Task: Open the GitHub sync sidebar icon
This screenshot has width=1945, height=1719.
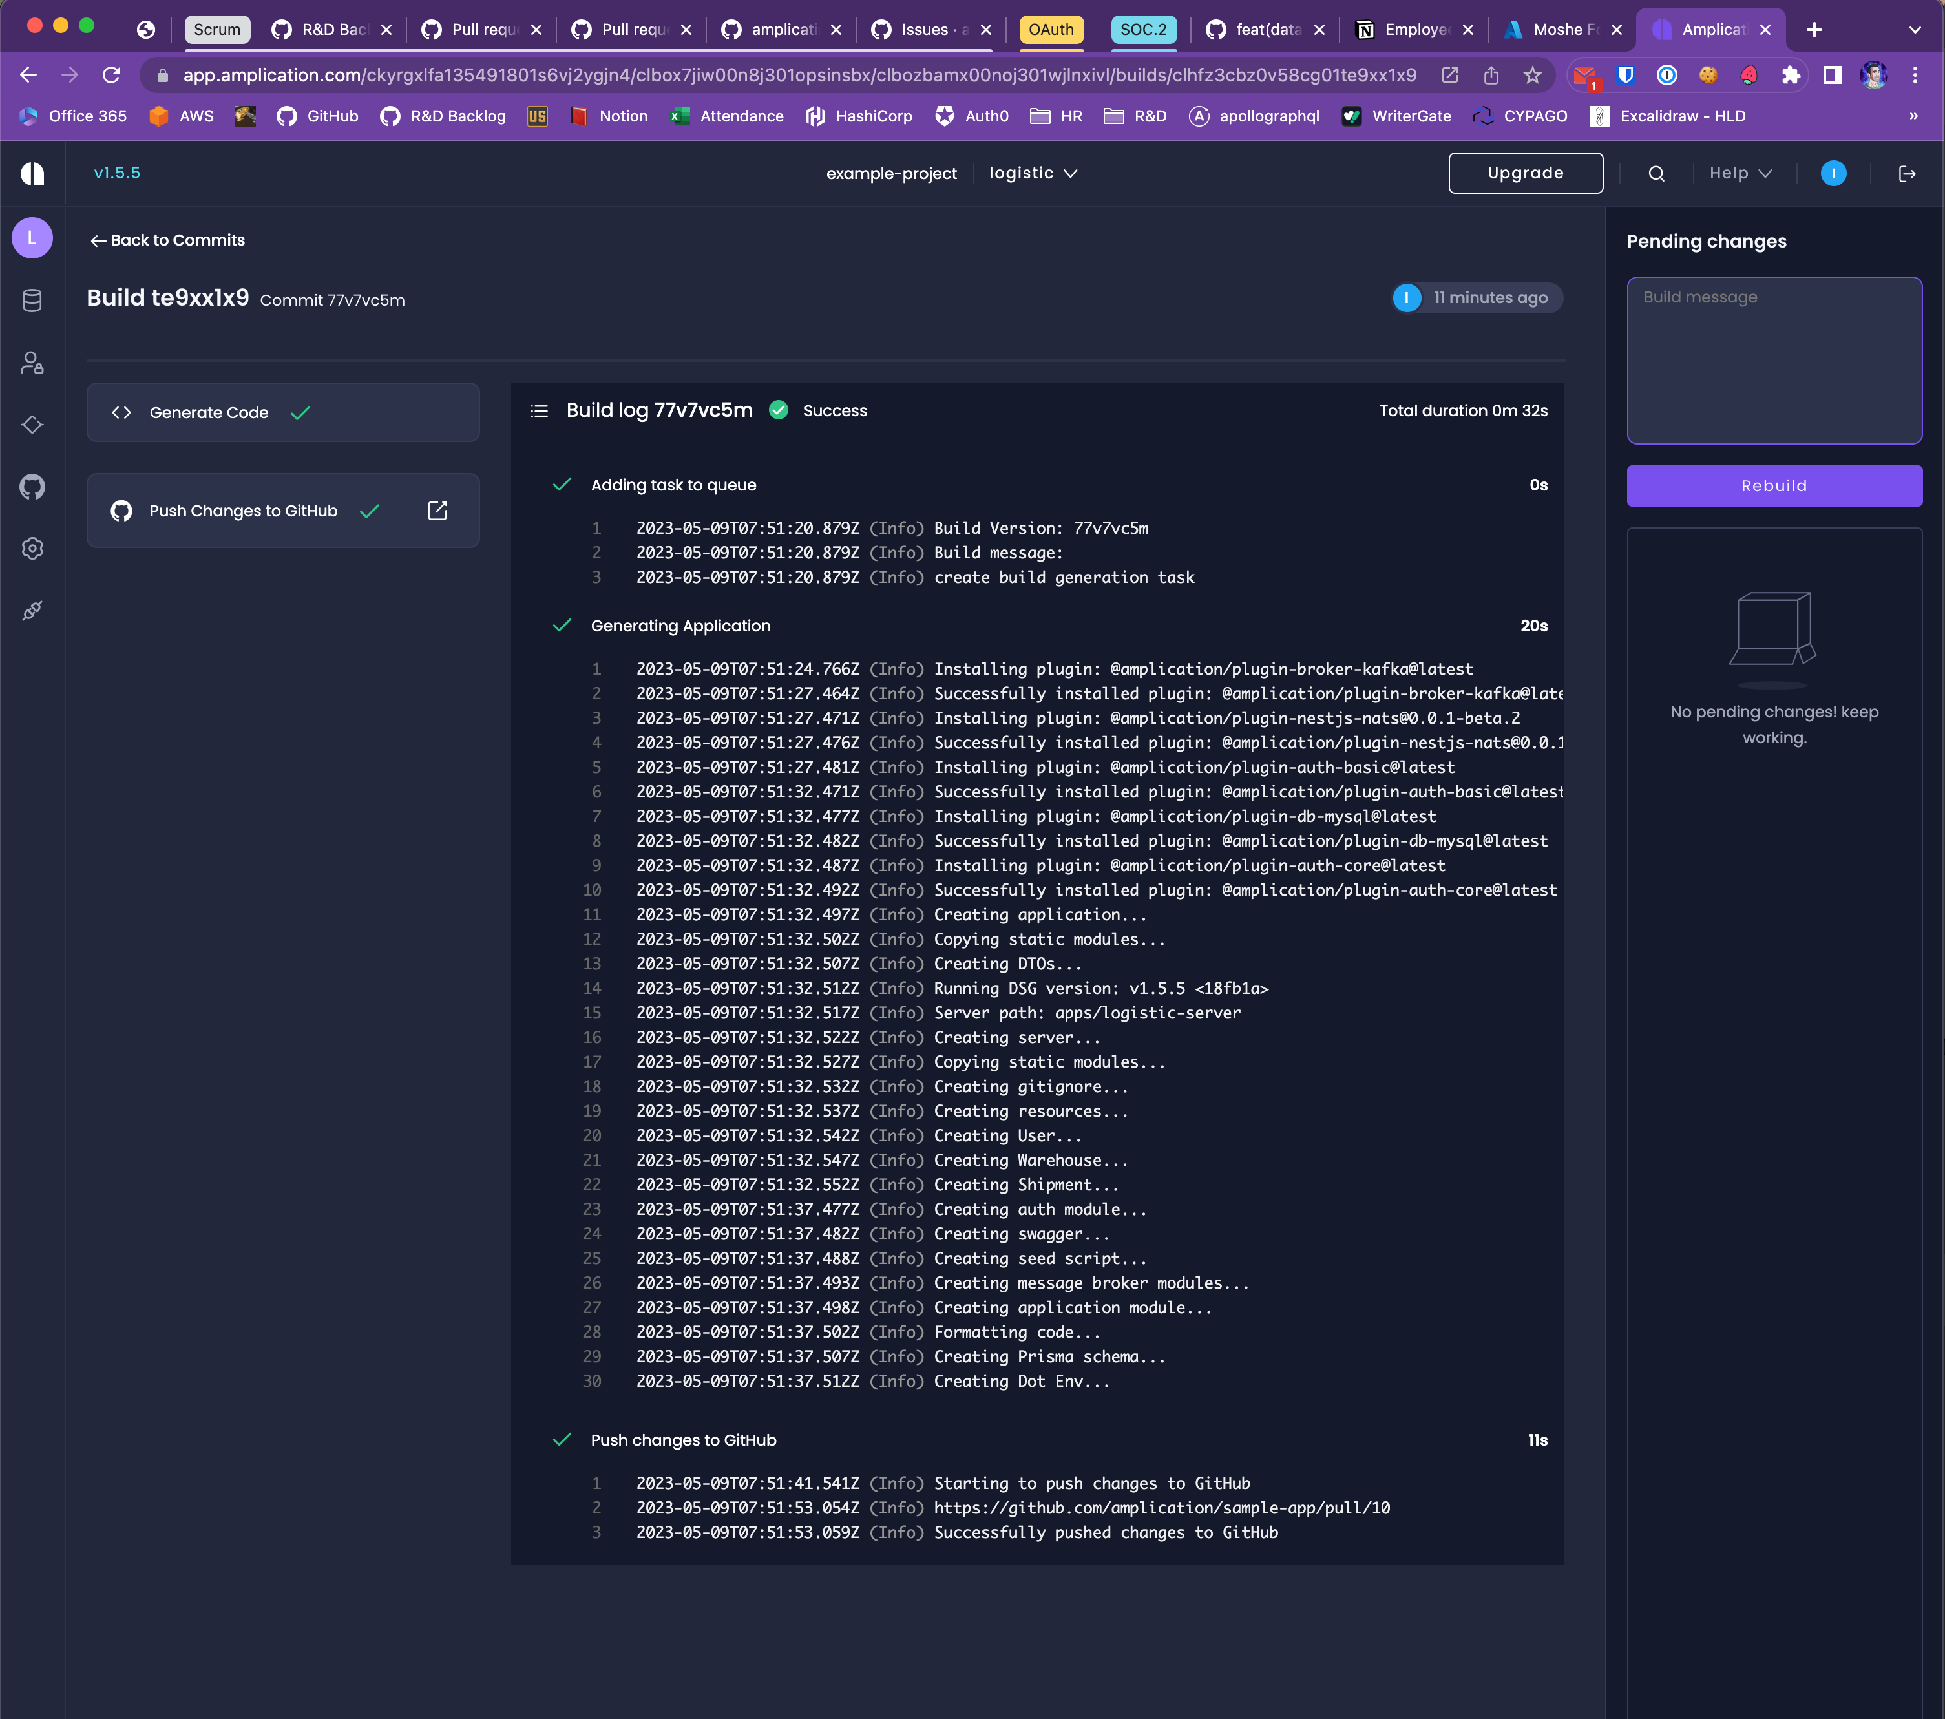Action: click(x=32, y=487)
